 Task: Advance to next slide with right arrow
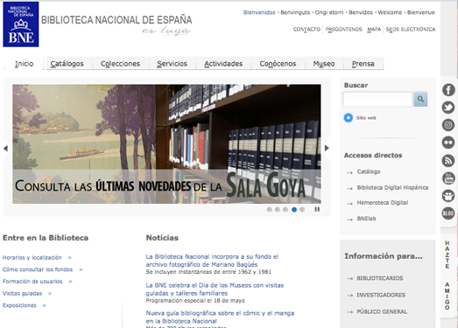click(x=327, y=148)
